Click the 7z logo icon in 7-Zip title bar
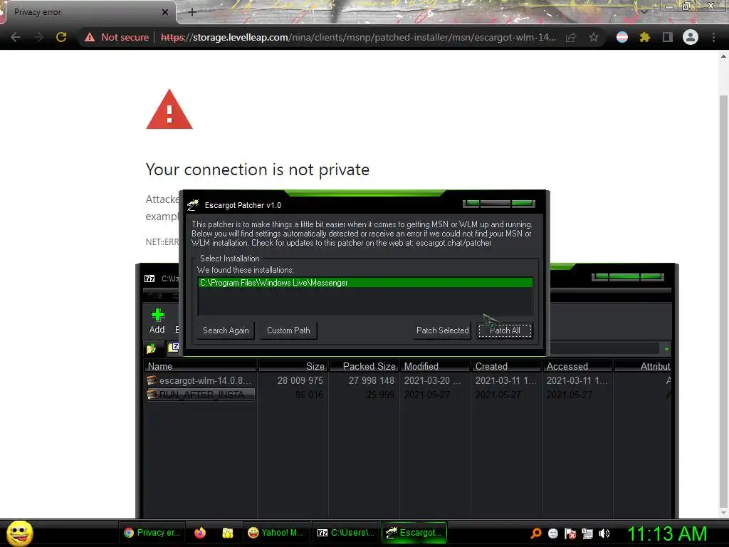The image size is (729, 547). click(150, 278)
